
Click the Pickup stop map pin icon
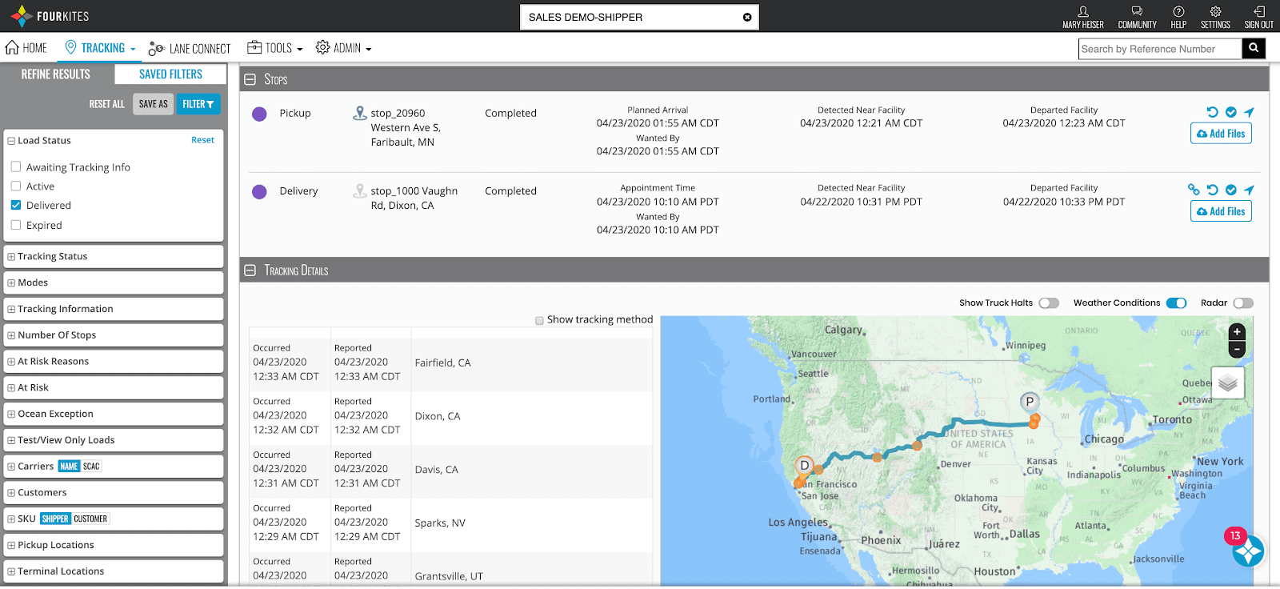coord(360,114)
